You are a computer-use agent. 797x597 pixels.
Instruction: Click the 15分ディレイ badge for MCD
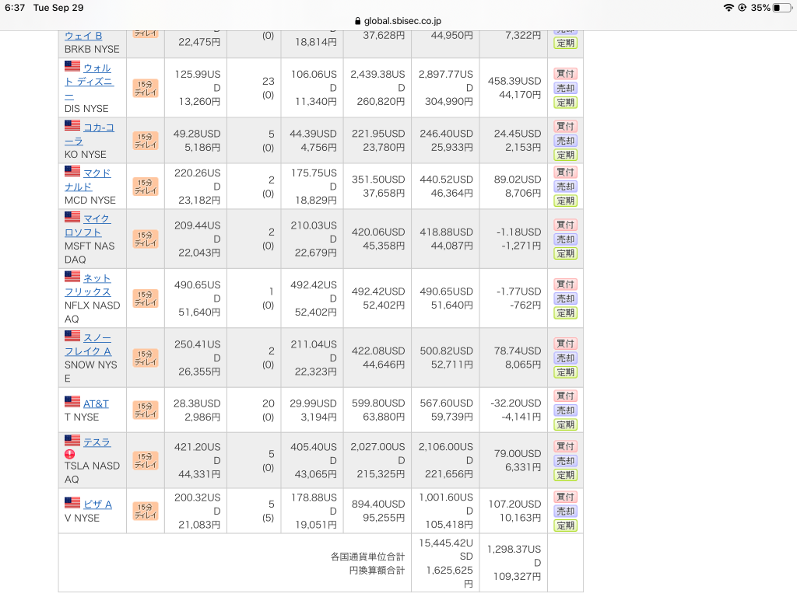146,187
